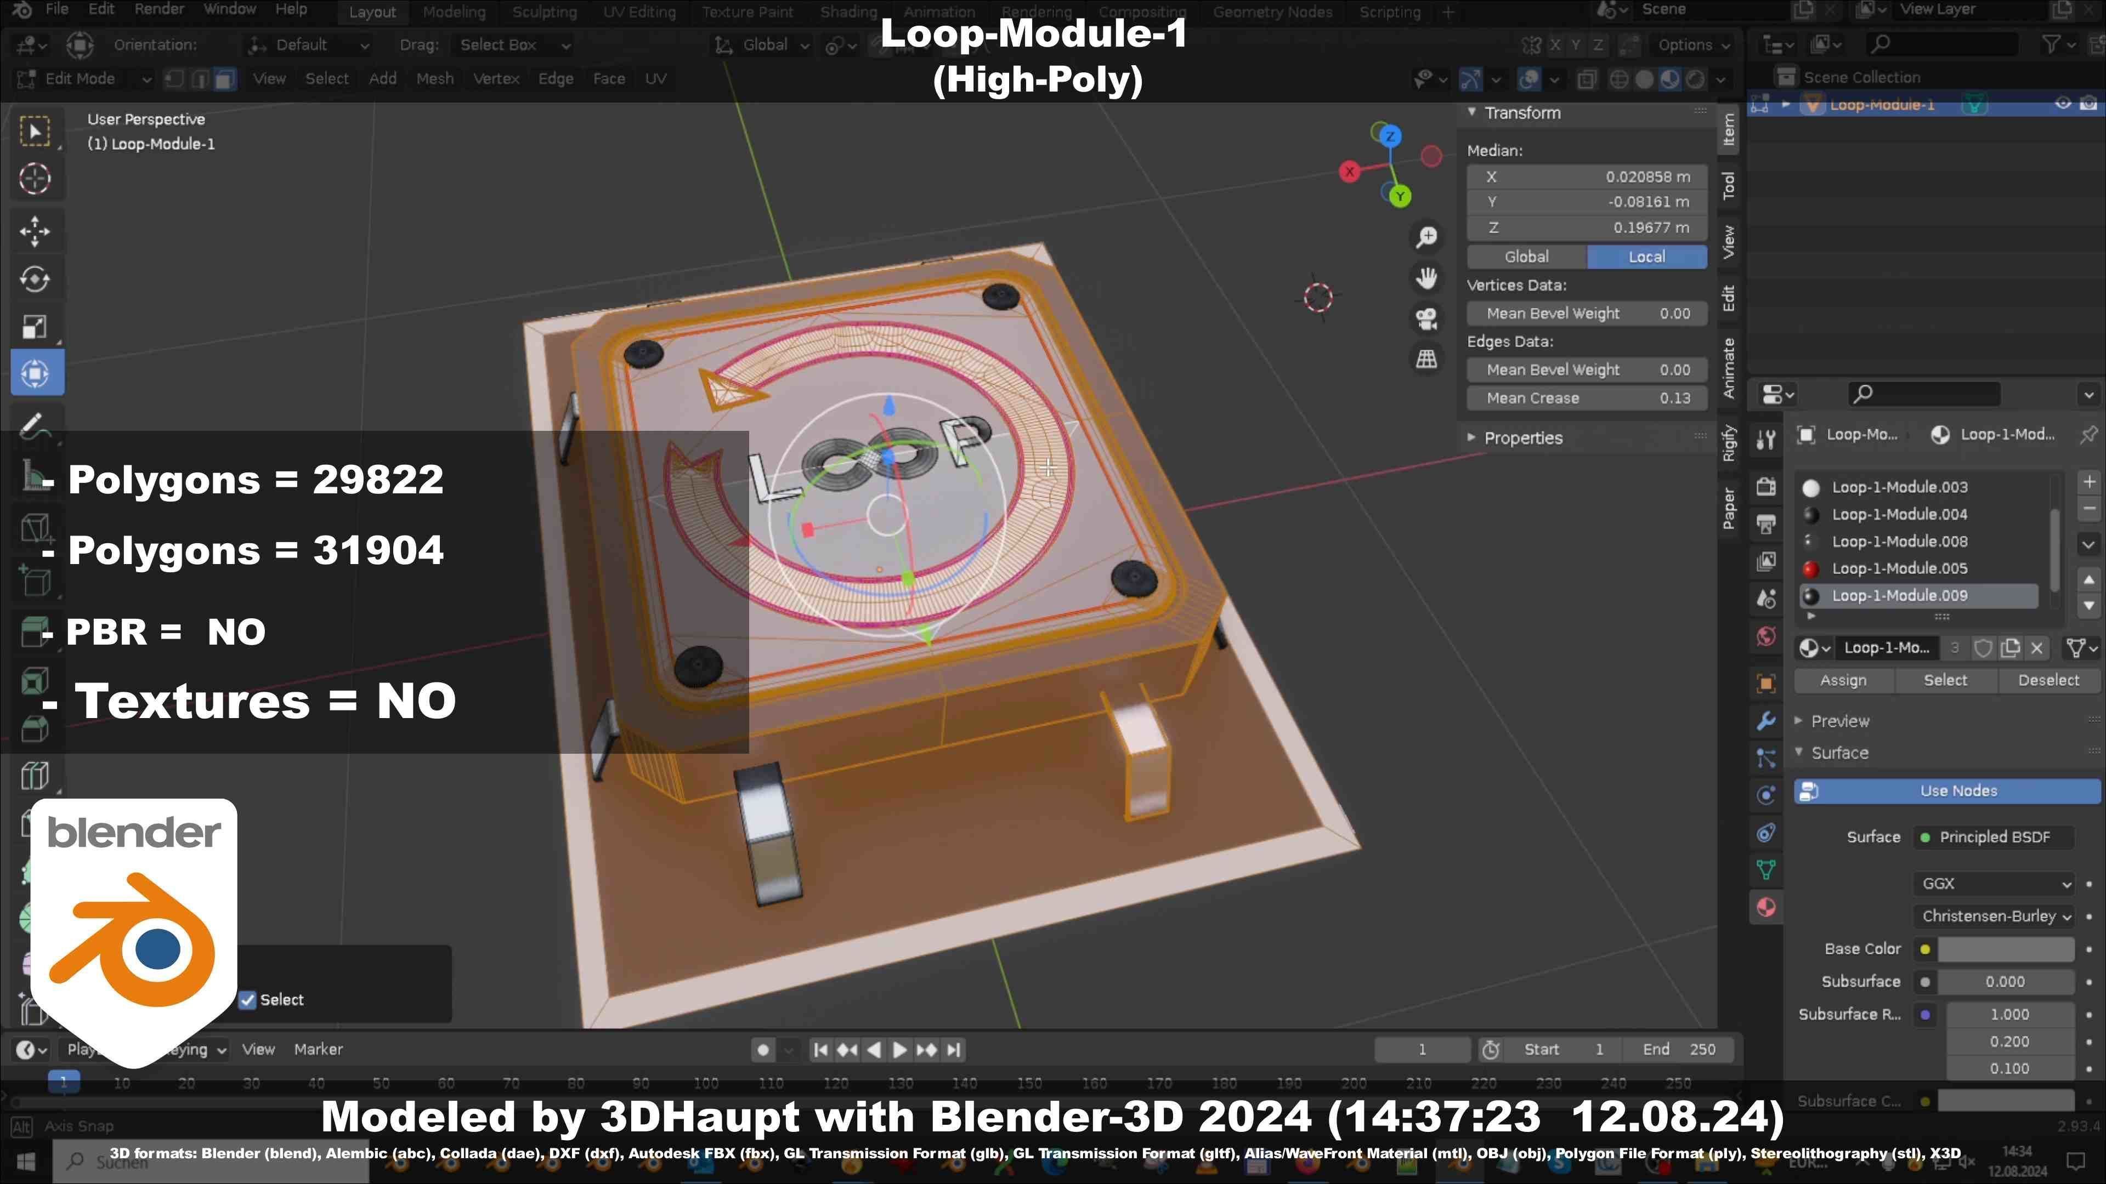Open the Material properties tab icon
The image size is (2106, 1184).
point(1766,907)
